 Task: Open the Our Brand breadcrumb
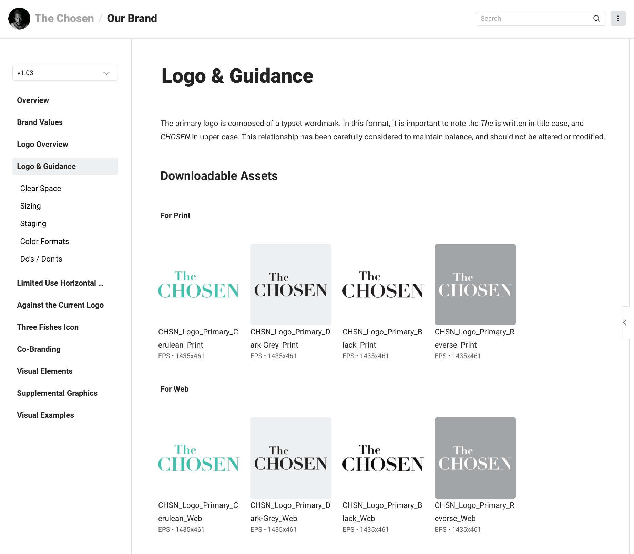point(132,18)
